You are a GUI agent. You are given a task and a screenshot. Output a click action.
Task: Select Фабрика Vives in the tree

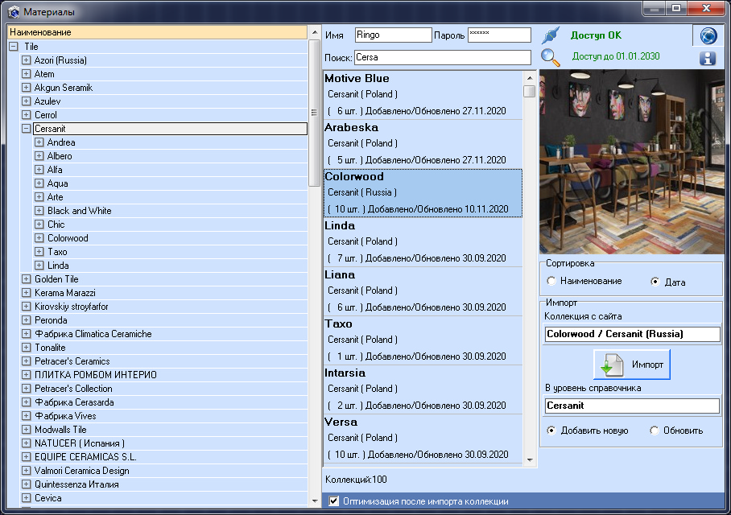65,416
